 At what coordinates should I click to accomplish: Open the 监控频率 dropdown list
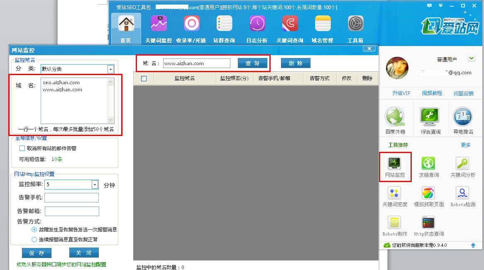(95, 185)
